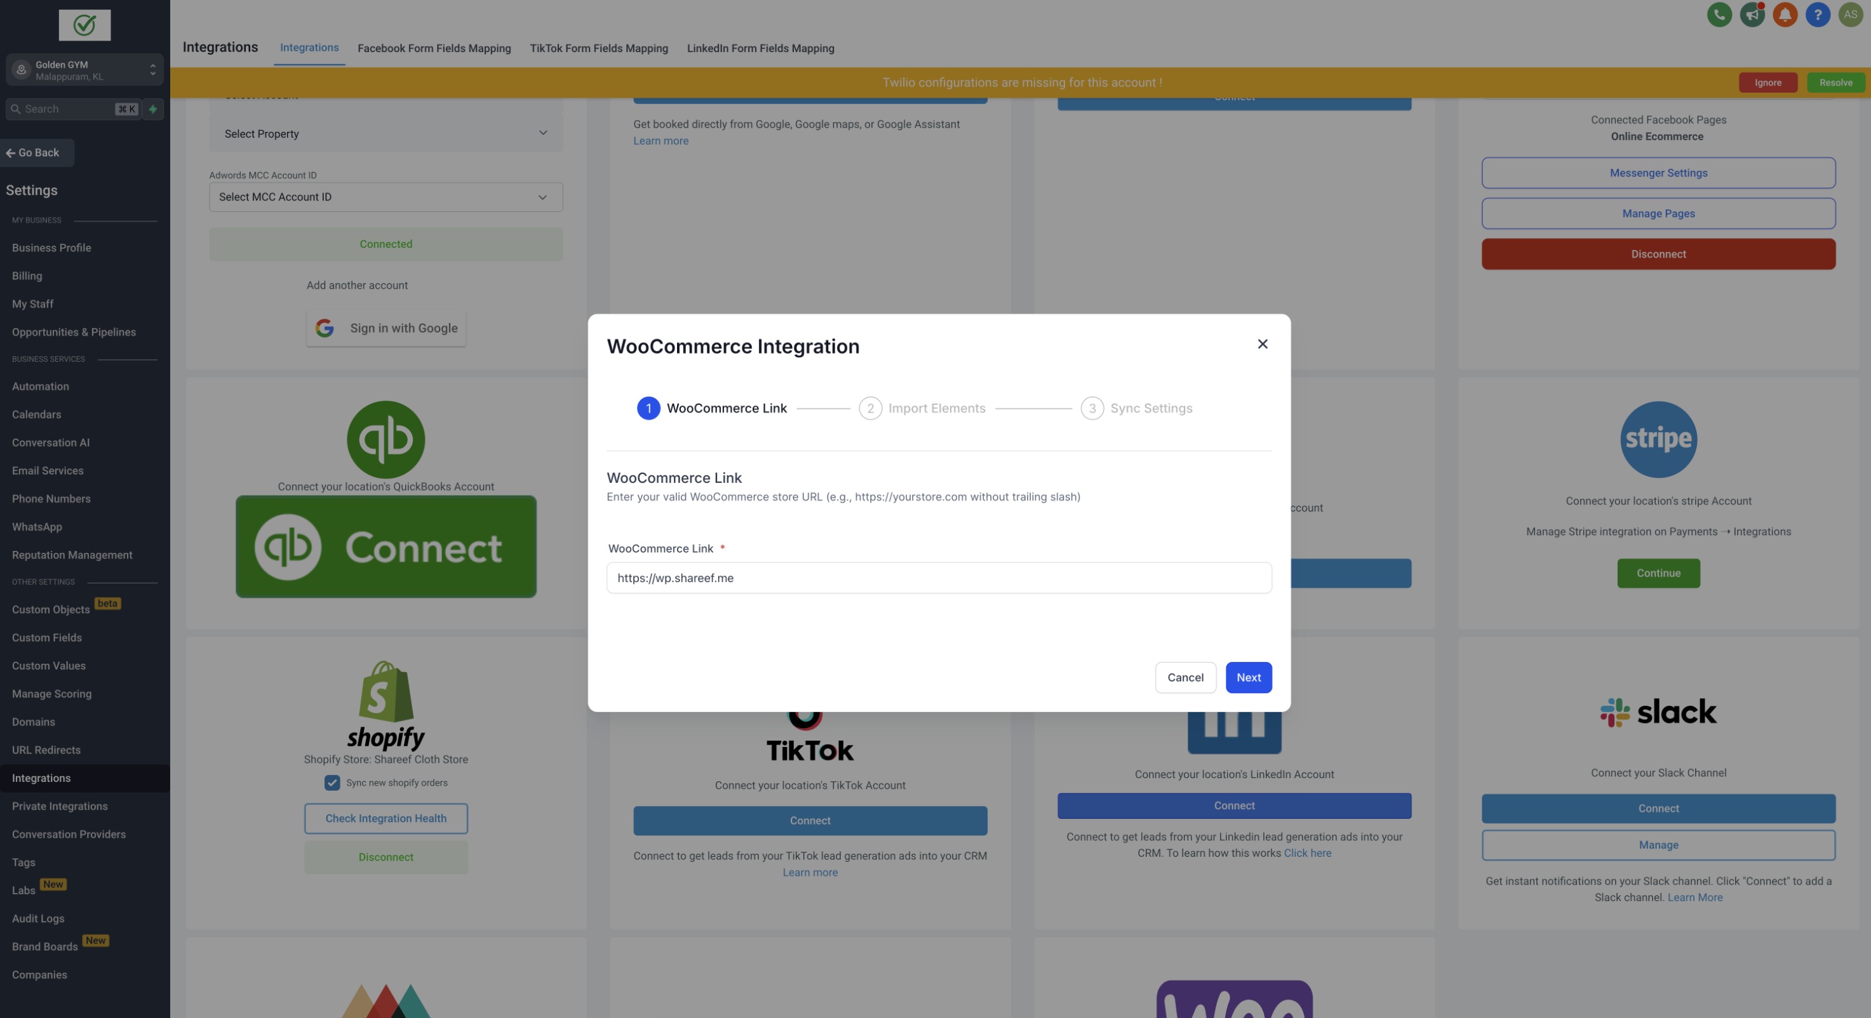Viewport: 1871px width, 1018px height.
Task: Open Private Integrations in the sidebar
Action: coord(60,806)
